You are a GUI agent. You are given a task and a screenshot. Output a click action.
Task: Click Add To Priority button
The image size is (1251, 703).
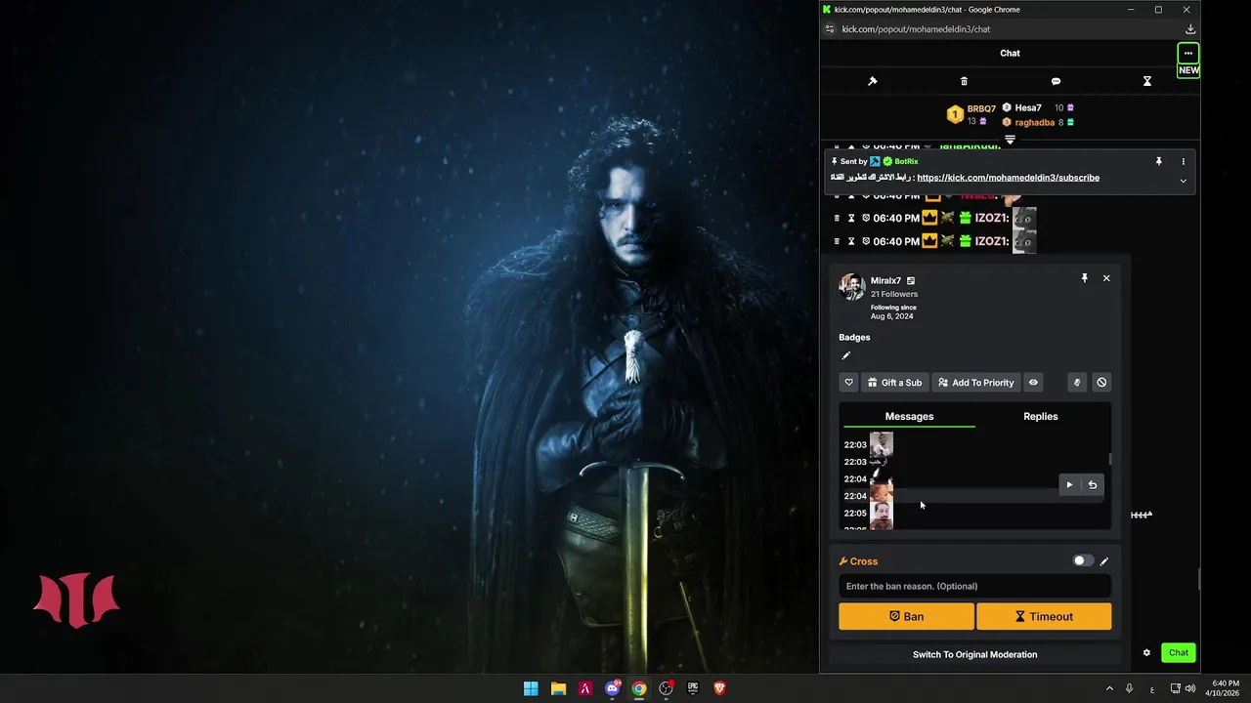(x=975, y=383)
